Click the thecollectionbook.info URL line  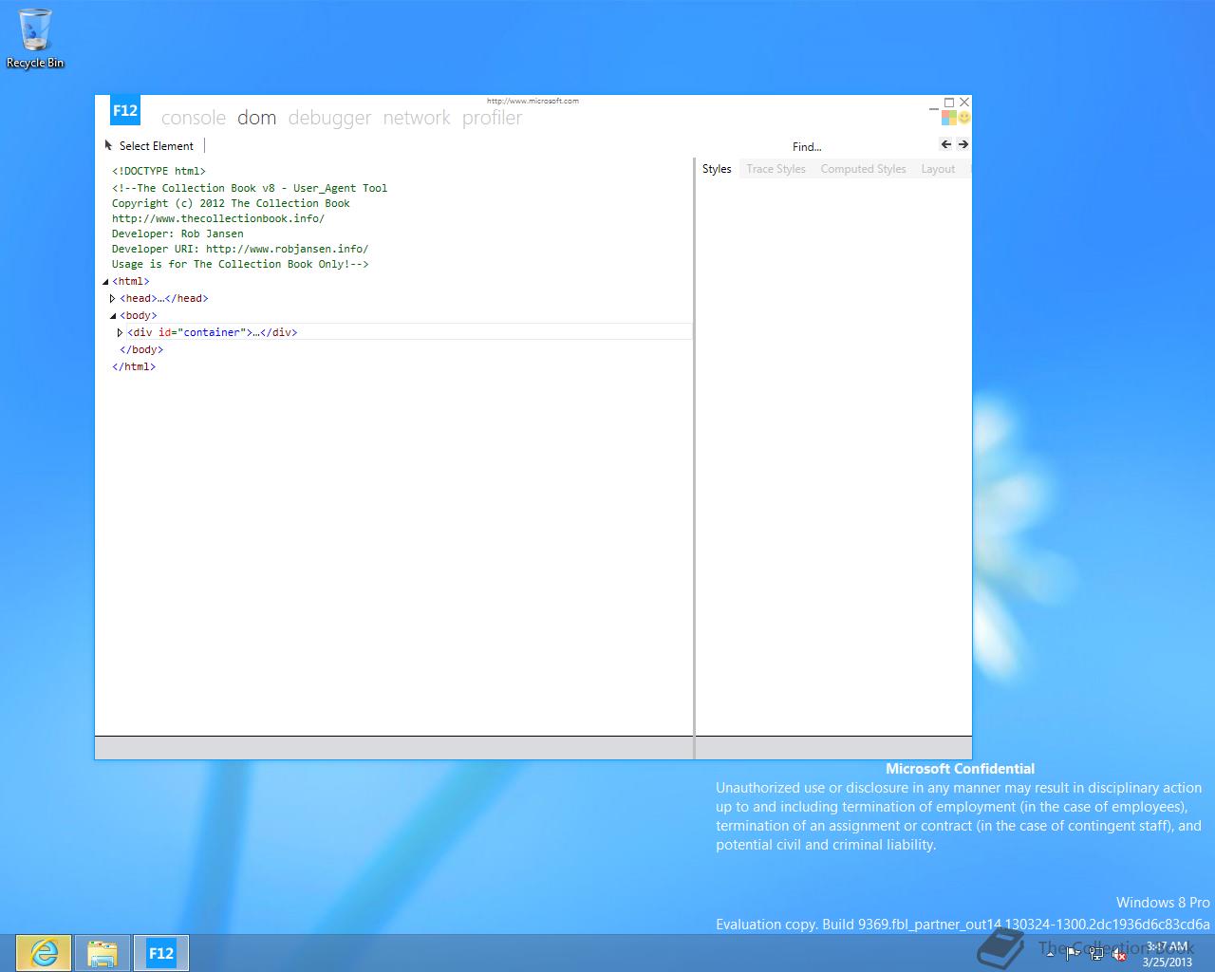click(x=218, y=218)
